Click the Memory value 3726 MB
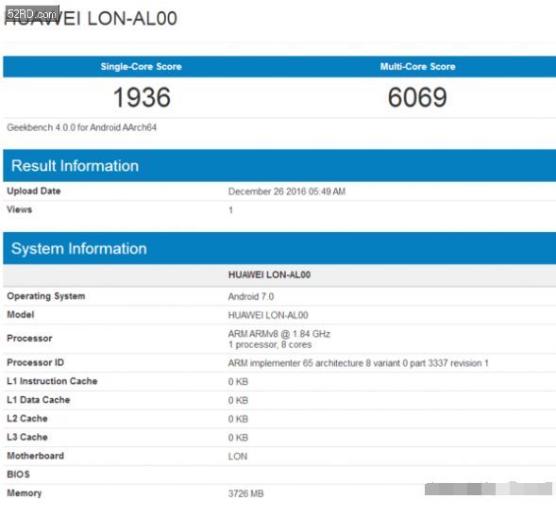This screenshot has width=556, height=516. click(x=245, y=493)
